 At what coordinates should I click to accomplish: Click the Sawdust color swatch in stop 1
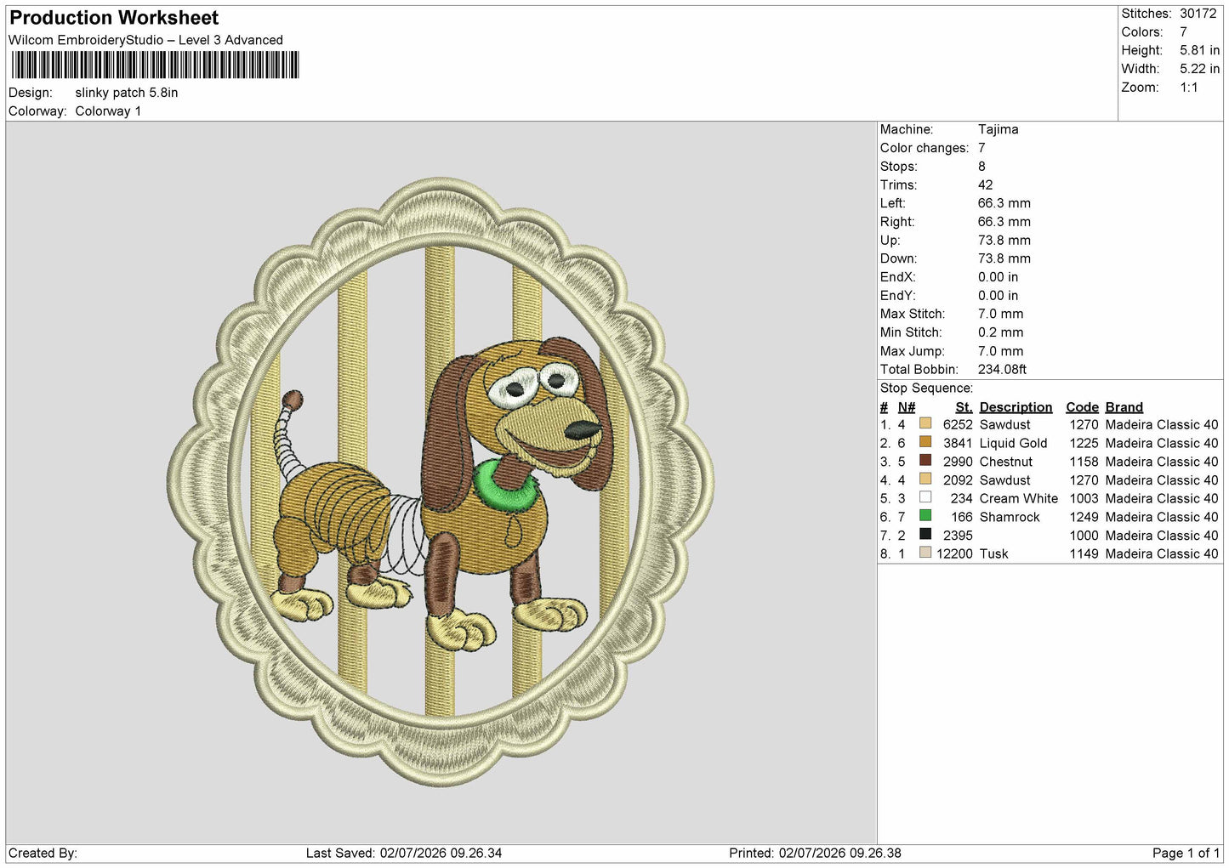coord(925,423)
